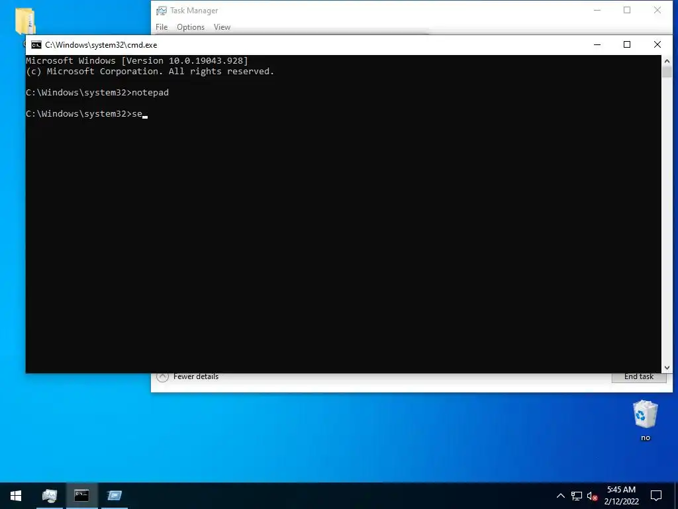Screen dimensions: 678x509
Task: Close the Task Manager window
Action: (x=657, y=11)
